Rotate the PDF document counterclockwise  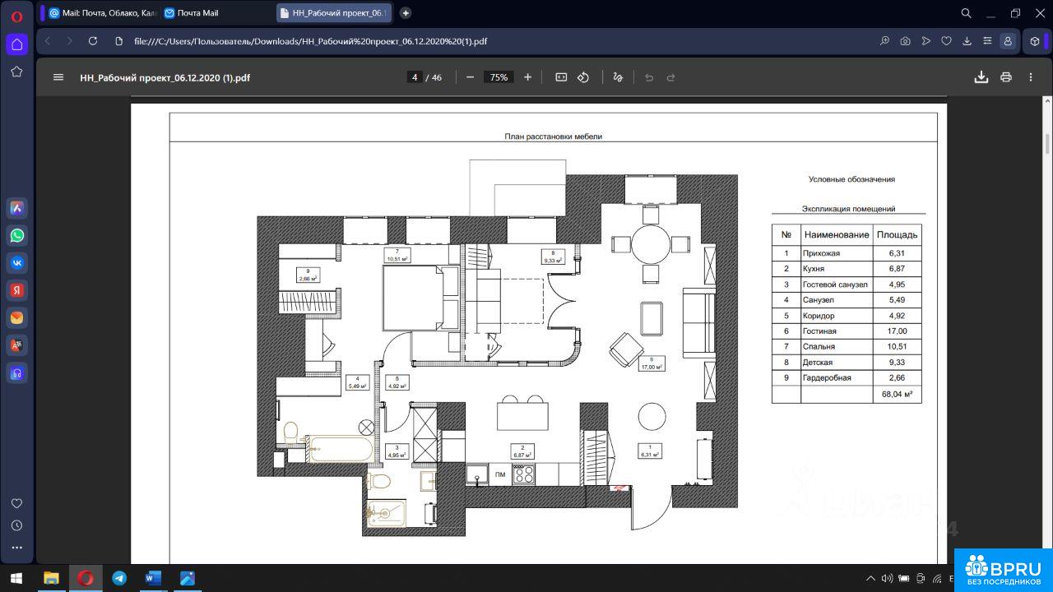pos(583,77)
